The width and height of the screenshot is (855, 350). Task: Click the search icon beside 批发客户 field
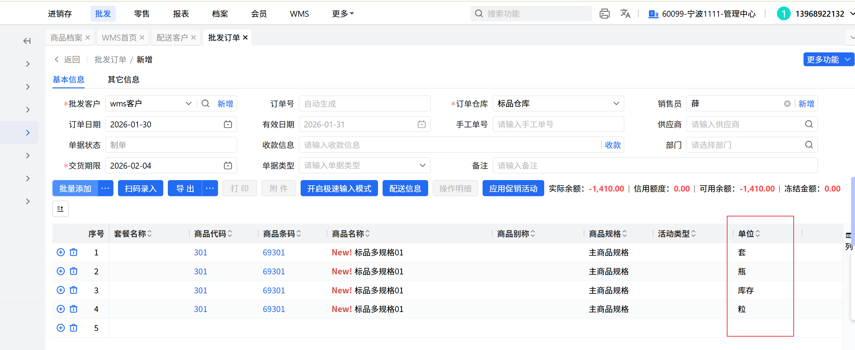pos(206,103)
